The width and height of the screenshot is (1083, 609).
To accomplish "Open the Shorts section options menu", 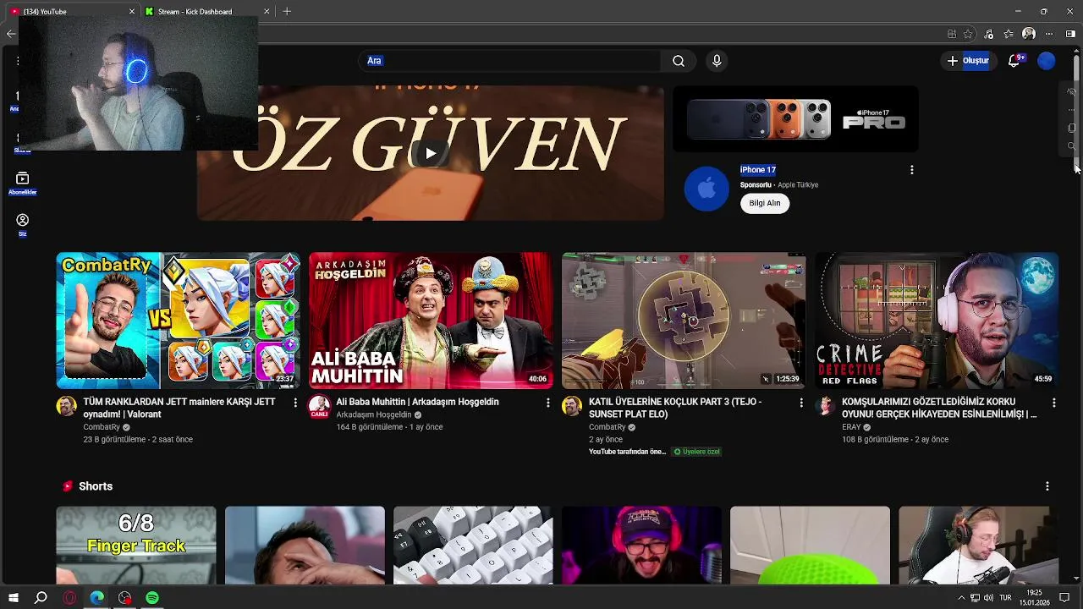I will pos(1047,486).
